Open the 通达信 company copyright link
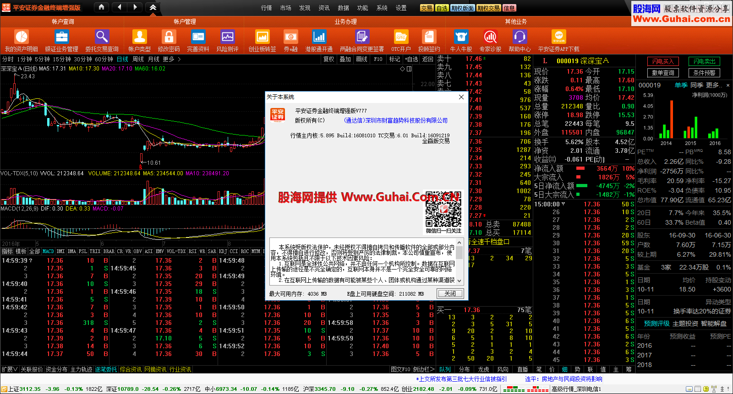This screenshot has height=394, width=733. [396, 120]
